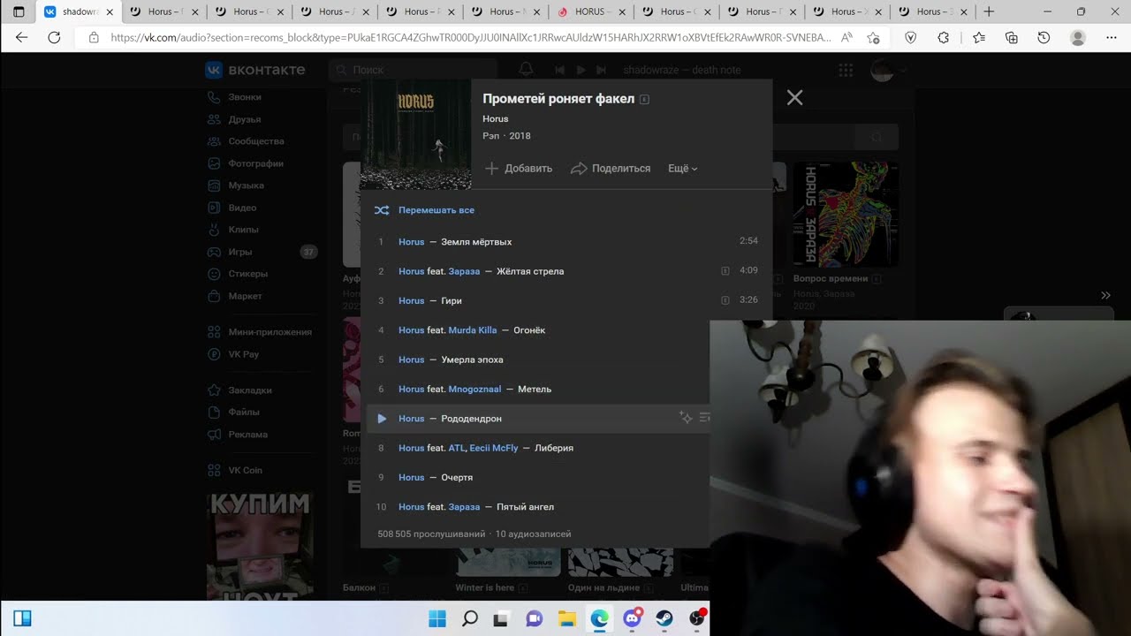Open taskbar Search magnifier
The width and height of the screenshot is (1131, 636).
470,618
